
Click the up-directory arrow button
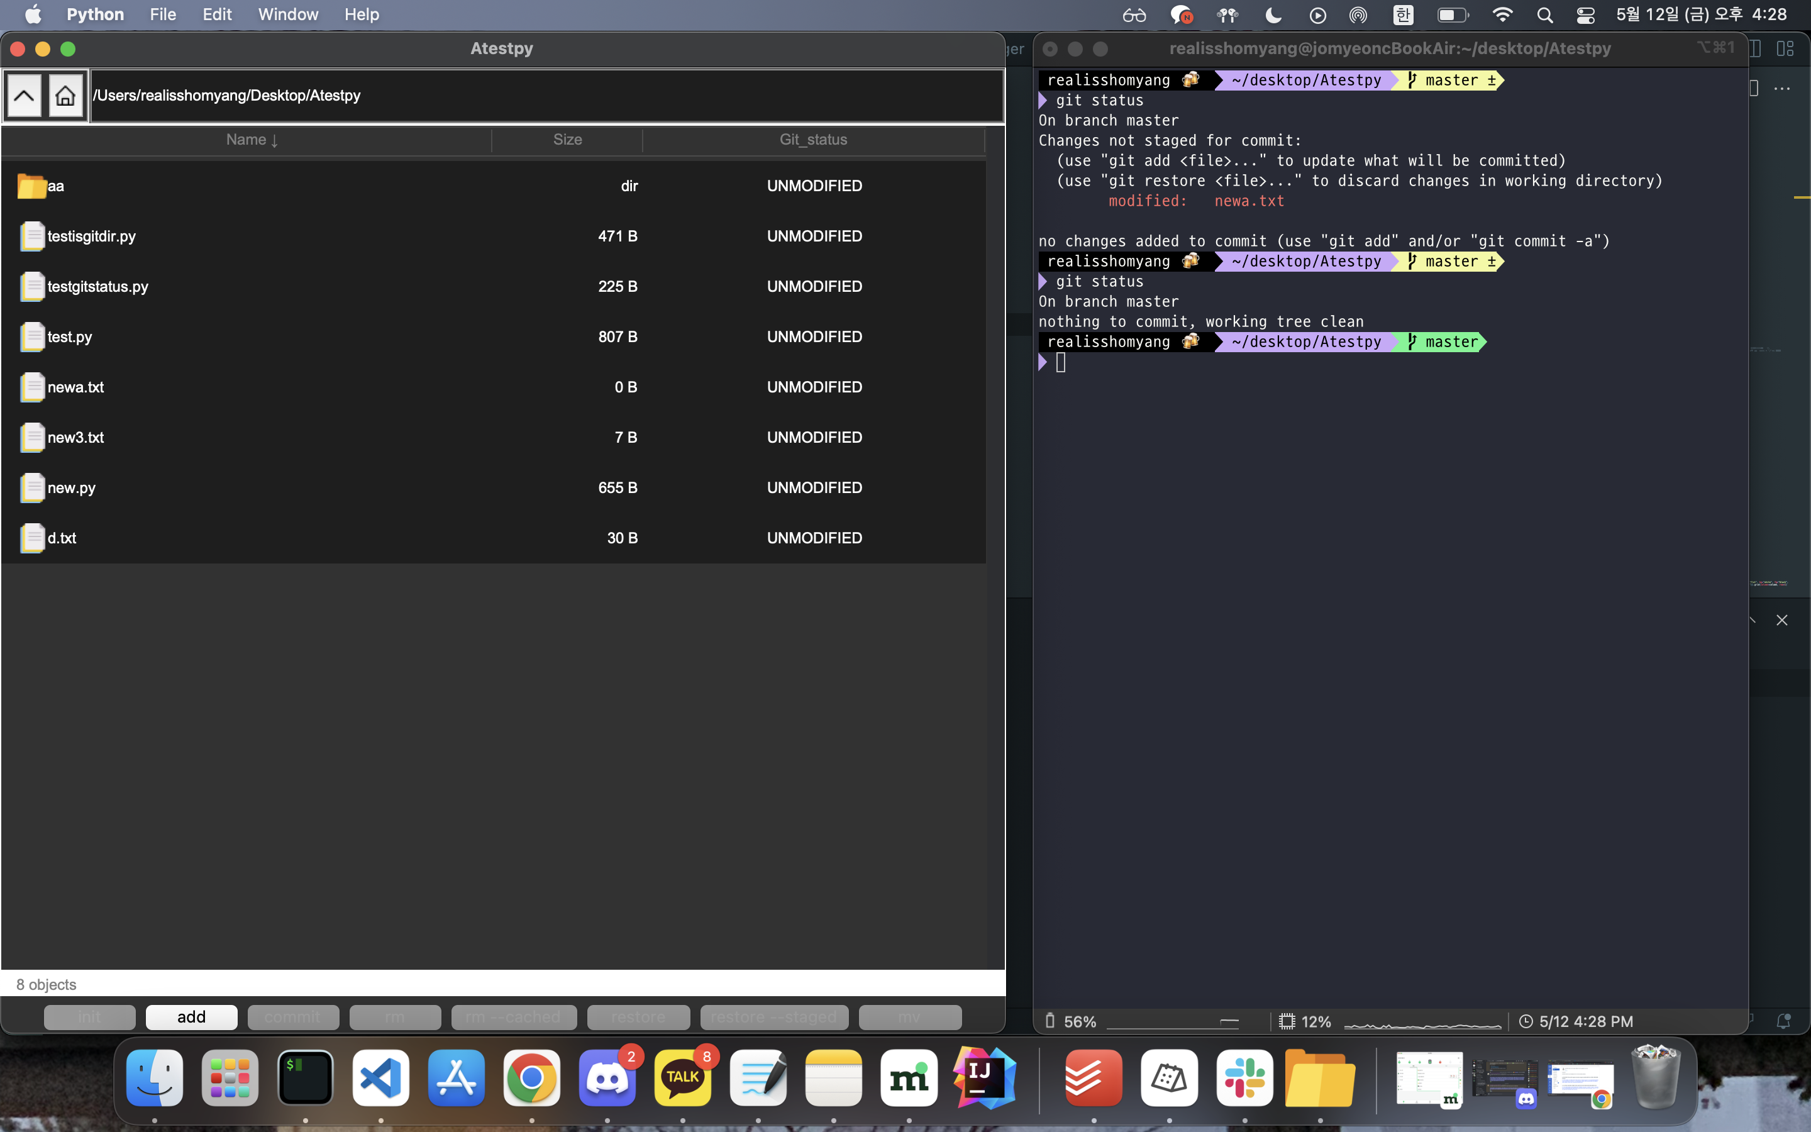[24, 96]
